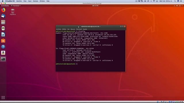Click the 'ifconfig' command text

click(82, 31)
